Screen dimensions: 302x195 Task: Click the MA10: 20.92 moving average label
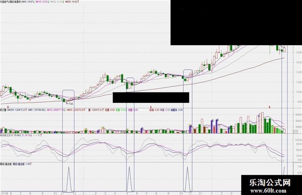click(42, 2)
